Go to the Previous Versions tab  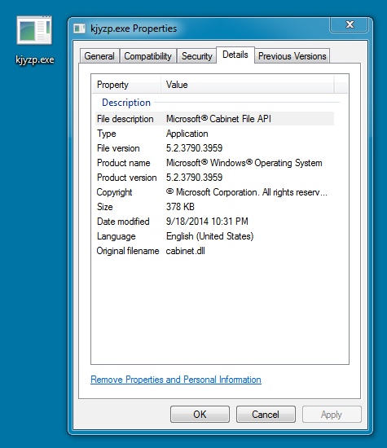pos(292,56)
